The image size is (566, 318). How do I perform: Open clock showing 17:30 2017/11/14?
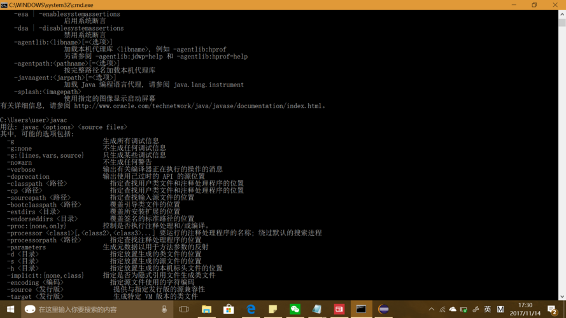pos(525,309)
